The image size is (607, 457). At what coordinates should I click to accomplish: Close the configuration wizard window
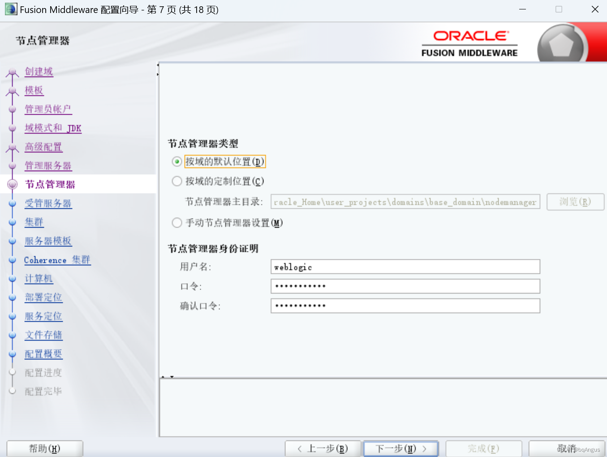595,9
